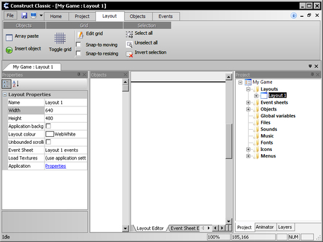
Task: Click the save floppy disk icon
Action: pos(24,15)
